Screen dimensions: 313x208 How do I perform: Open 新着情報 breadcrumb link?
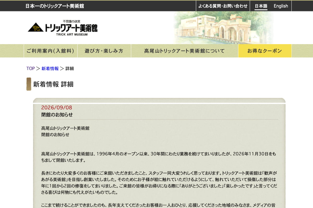[50, 69]
